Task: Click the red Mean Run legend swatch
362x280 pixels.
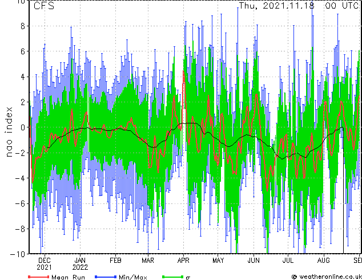Action: tap(39, 277)
